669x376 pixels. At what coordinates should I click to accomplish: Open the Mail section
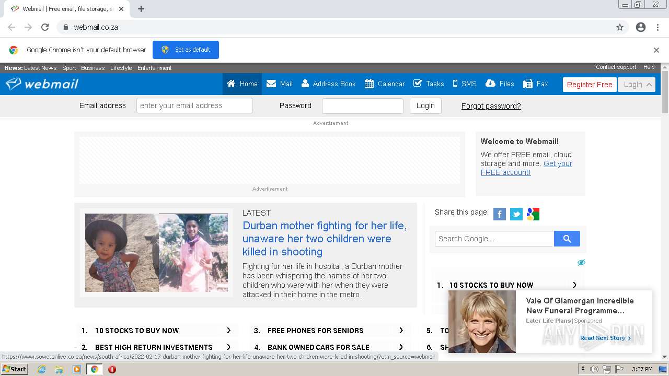[x=279, y=84]
